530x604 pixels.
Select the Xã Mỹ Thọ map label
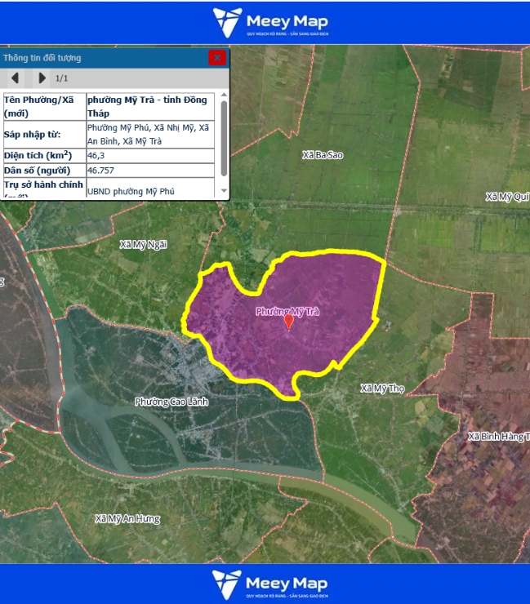pos(382,388)
